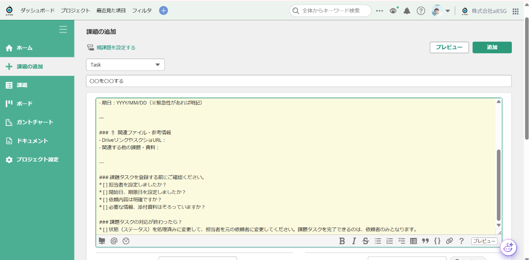Open the emoji picker
The image size is (529, 260).
(126, 241)
